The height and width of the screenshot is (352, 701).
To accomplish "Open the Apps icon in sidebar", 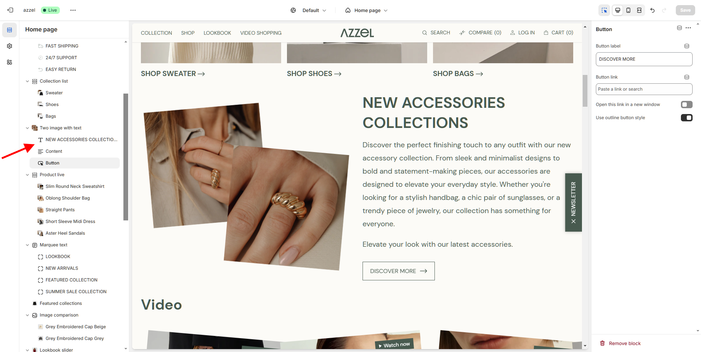I will (x=9, y=62).
